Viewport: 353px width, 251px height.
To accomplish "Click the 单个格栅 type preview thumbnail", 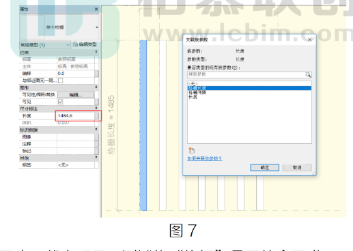I will (32, 27).
